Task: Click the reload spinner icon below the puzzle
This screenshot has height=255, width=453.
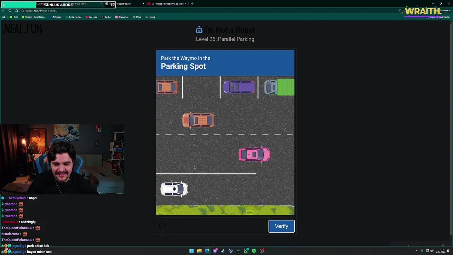Action: click(x=162, y=226)
